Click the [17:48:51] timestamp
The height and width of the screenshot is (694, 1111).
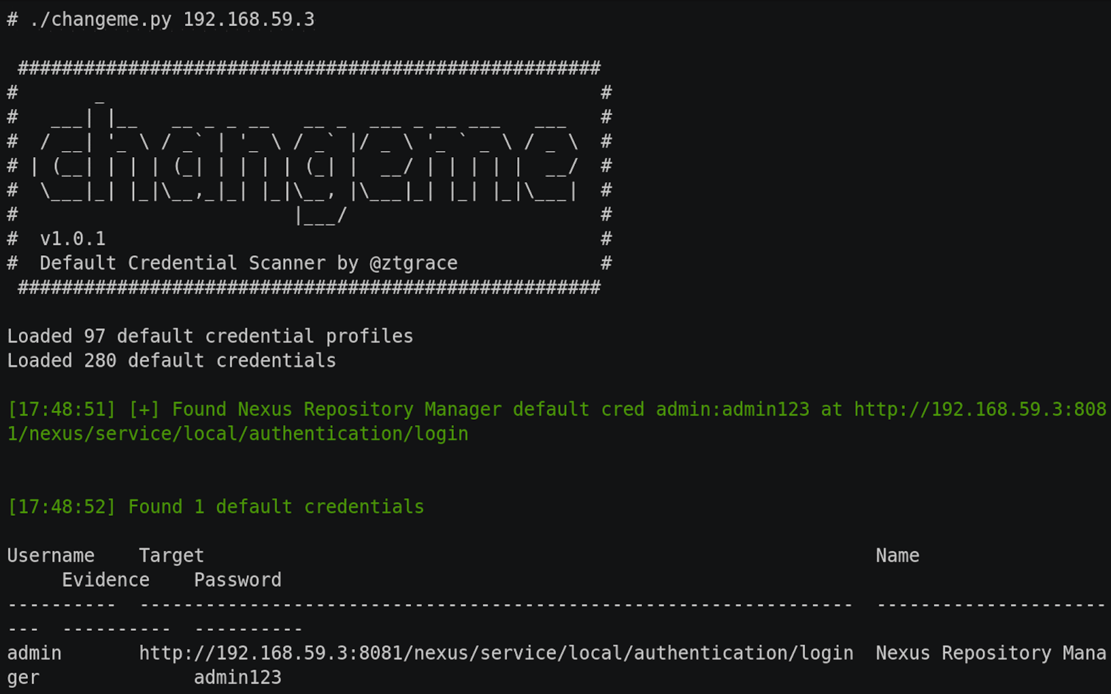tap(62, 410)
